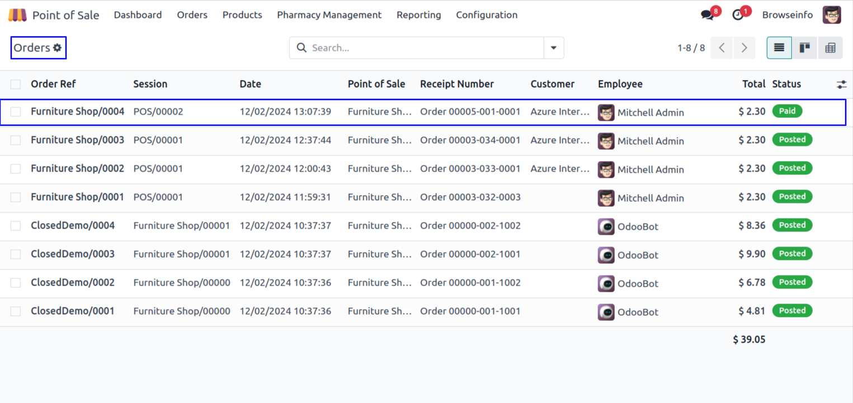853x403 pixels.
Task: Open the Furniture Shop/0001 order
Action: point(77,197)
